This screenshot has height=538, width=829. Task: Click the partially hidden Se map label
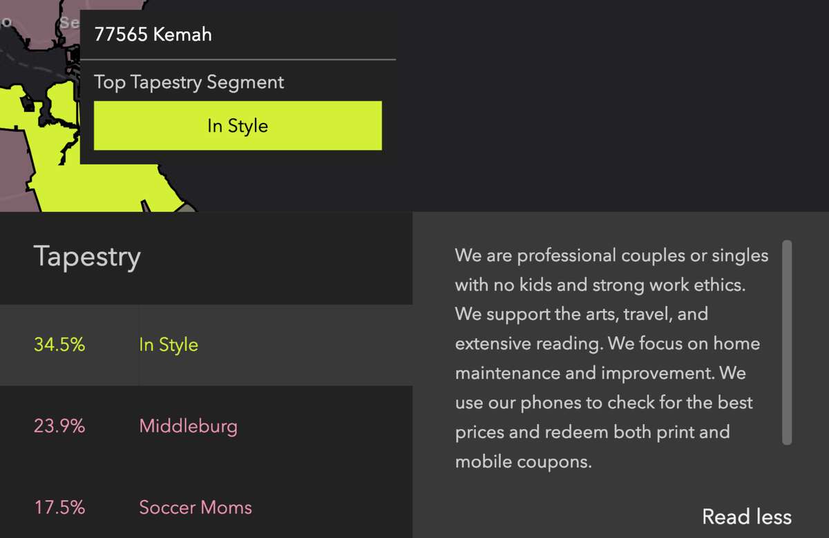point(70,22)
